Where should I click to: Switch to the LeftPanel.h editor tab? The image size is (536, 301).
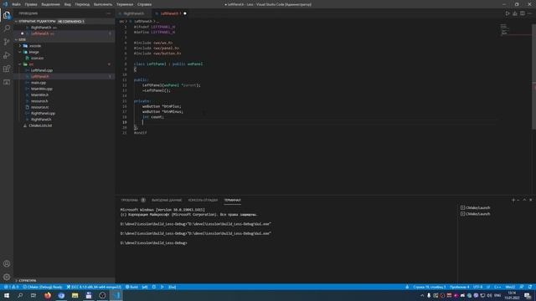coord(171,13)
